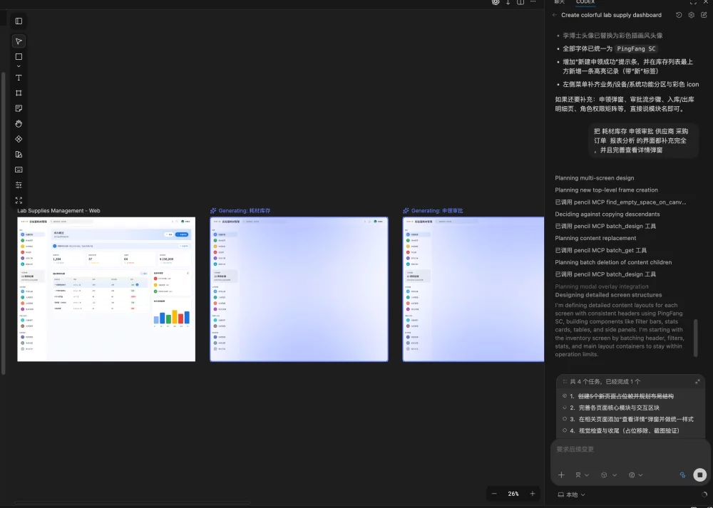Open the design styles icon
713x508 pixels.
pos(19,155)
